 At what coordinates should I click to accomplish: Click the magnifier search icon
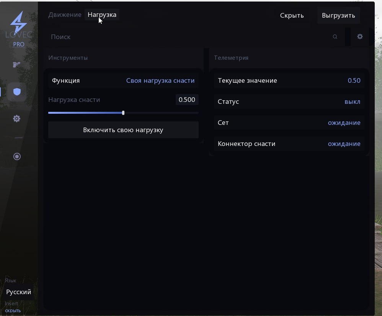point(335,37)
